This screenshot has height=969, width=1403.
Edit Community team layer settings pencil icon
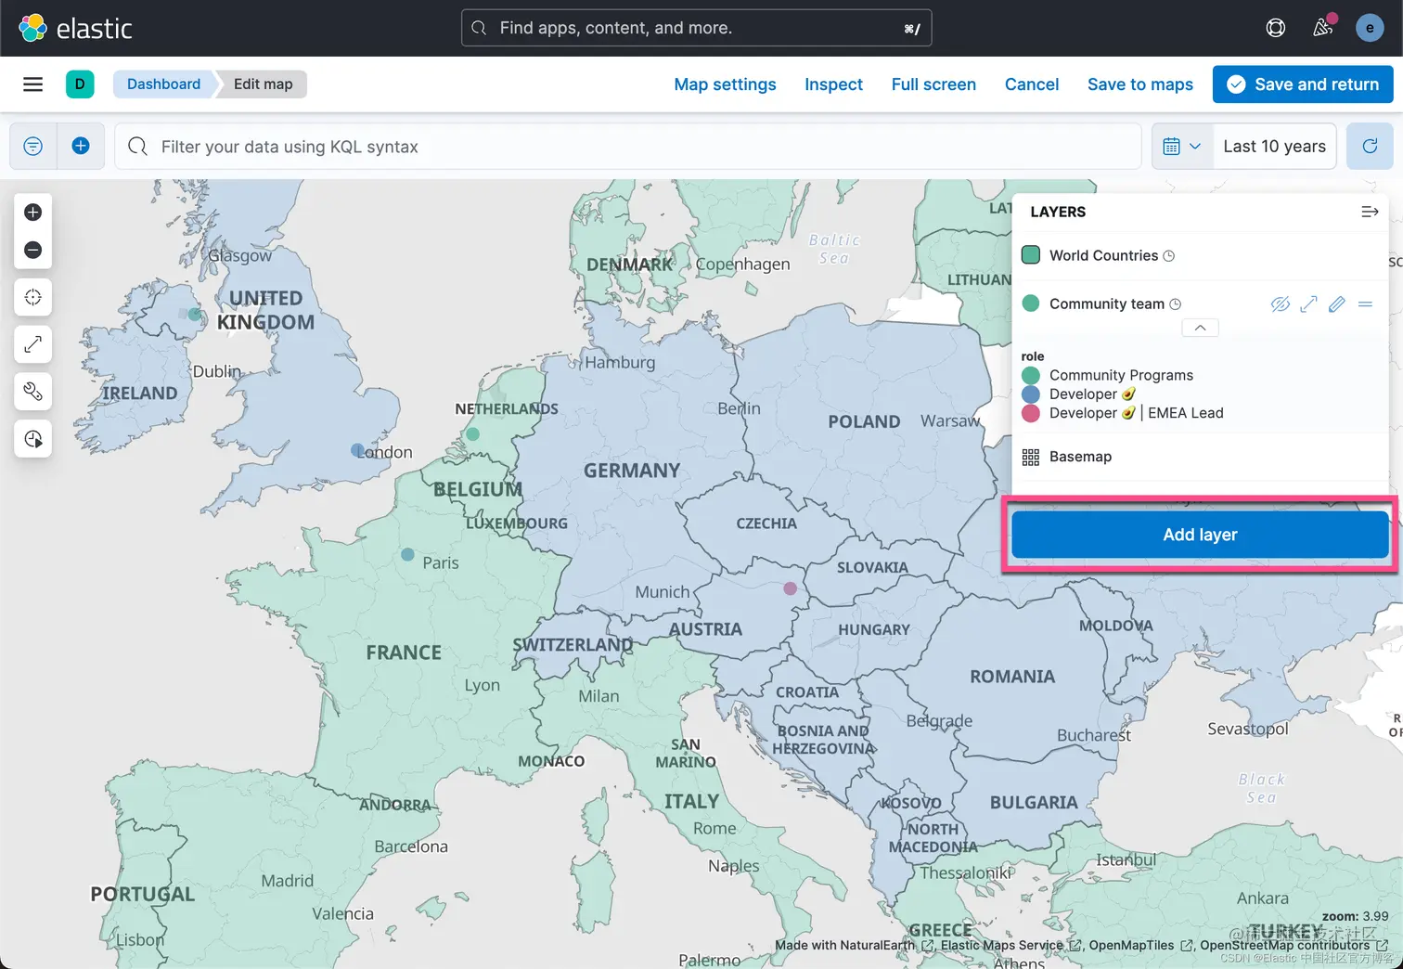click(x=1336, y=304)
